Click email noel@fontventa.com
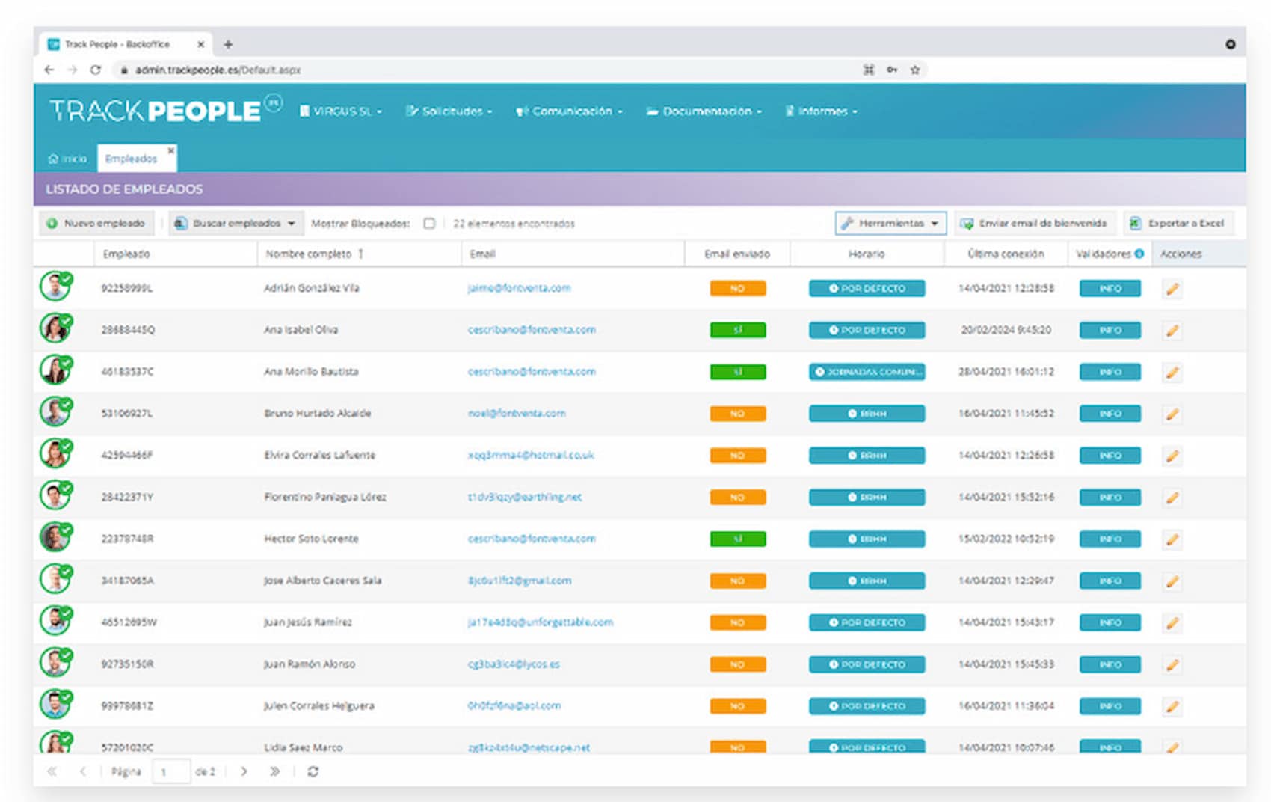The height and width of the screenshot is (802, 1271). click(517, 413)
